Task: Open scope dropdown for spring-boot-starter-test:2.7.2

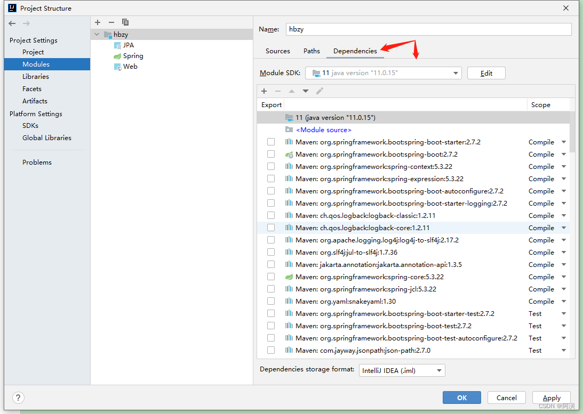Action: point(564,314)
